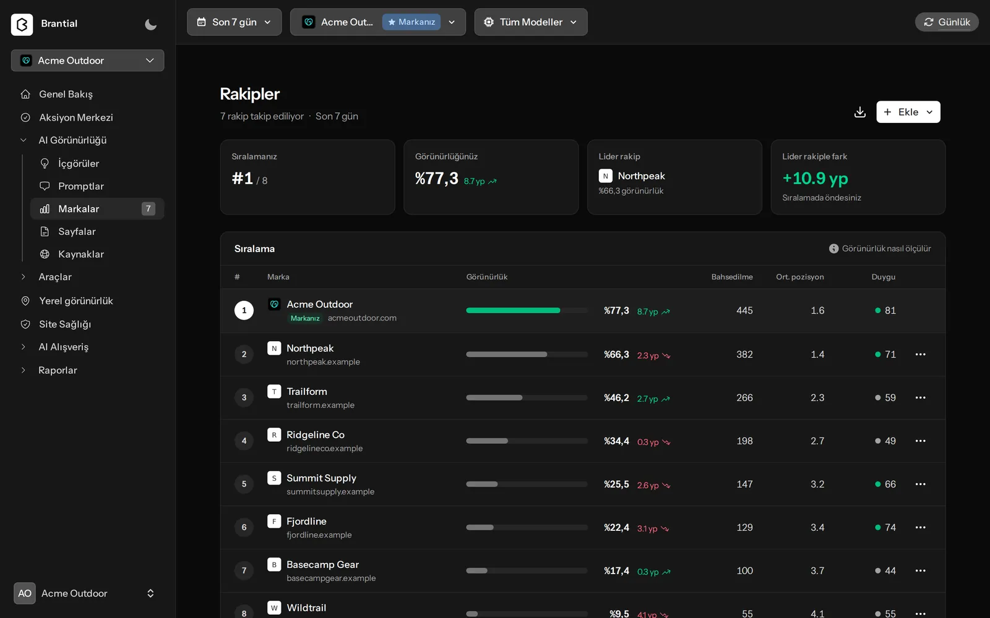Image resolution: width=990 pixels, height=618 pixels.
Task: Open the Tüm Modeller model filter dropdown
Action: pyautogui.click(x=531, y=22)
